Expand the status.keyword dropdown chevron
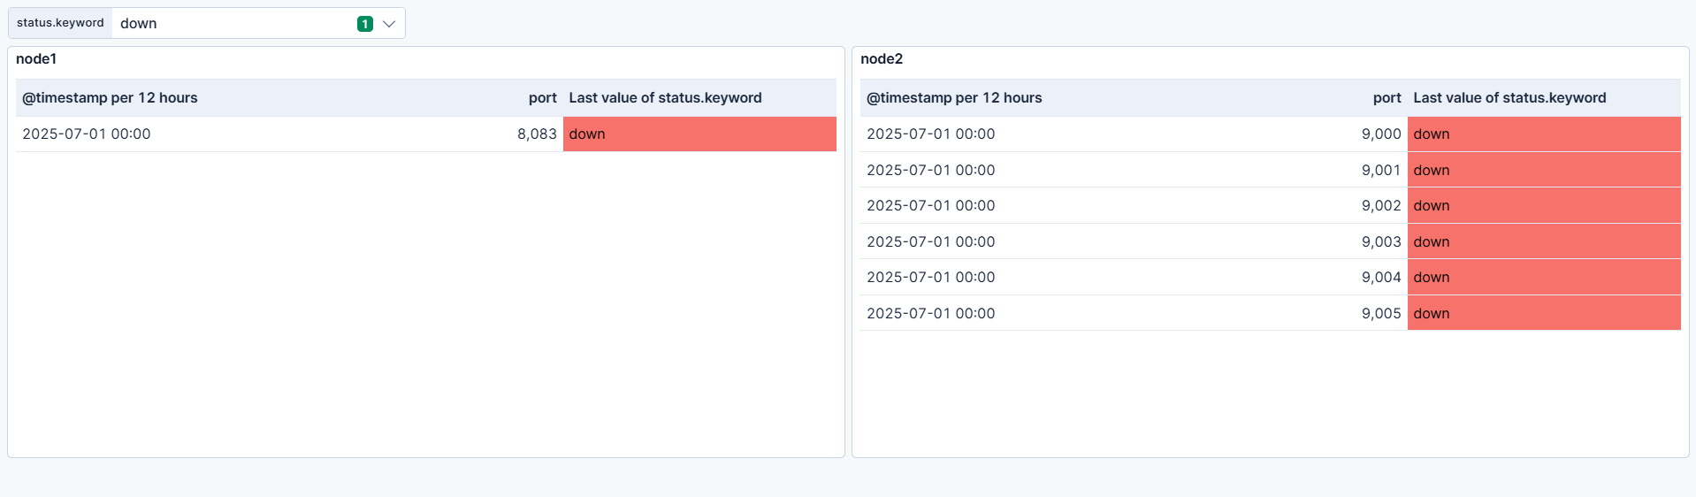The width and height of the screenshot is (1696, 497). (x=389, y=24)
